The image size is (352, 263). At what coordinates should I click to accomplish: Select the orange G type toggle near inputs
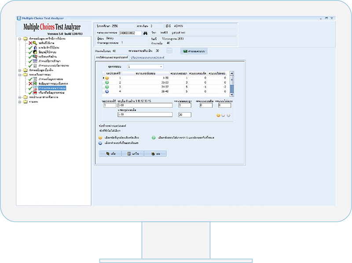point(219,115)
